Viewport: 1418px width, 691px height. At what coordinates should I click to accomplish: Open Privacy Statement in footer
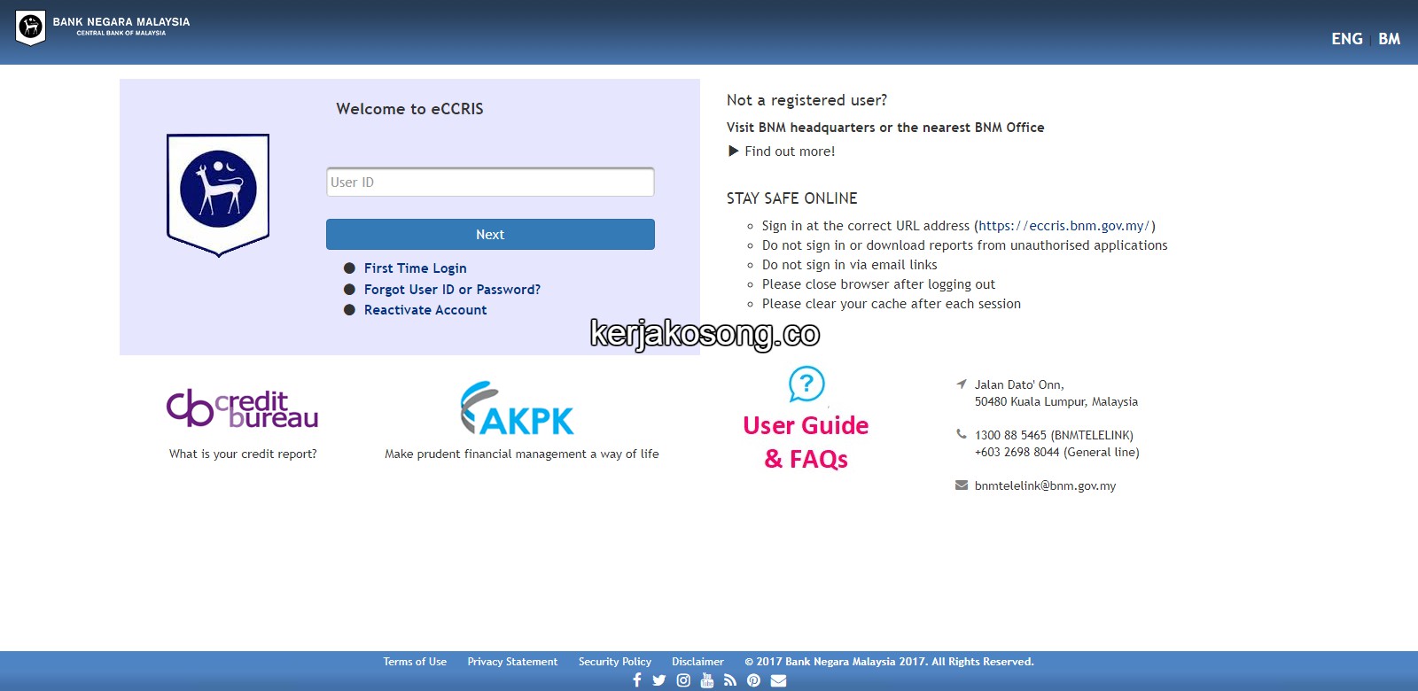(x=512, y=662)
